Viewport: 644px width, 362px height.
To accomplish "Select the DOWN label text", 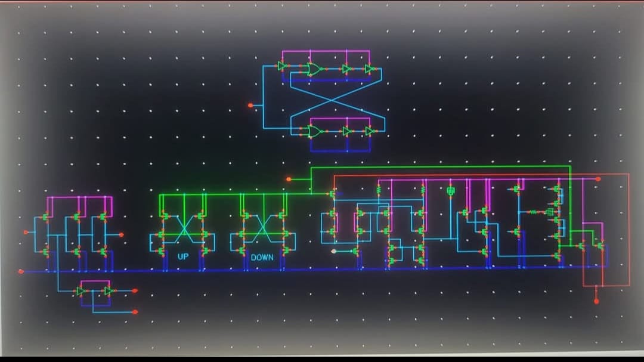I will (262, 258).
